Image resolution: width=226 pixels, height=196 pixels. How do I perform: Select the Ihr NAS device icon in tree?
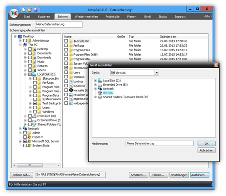point(100,93)
